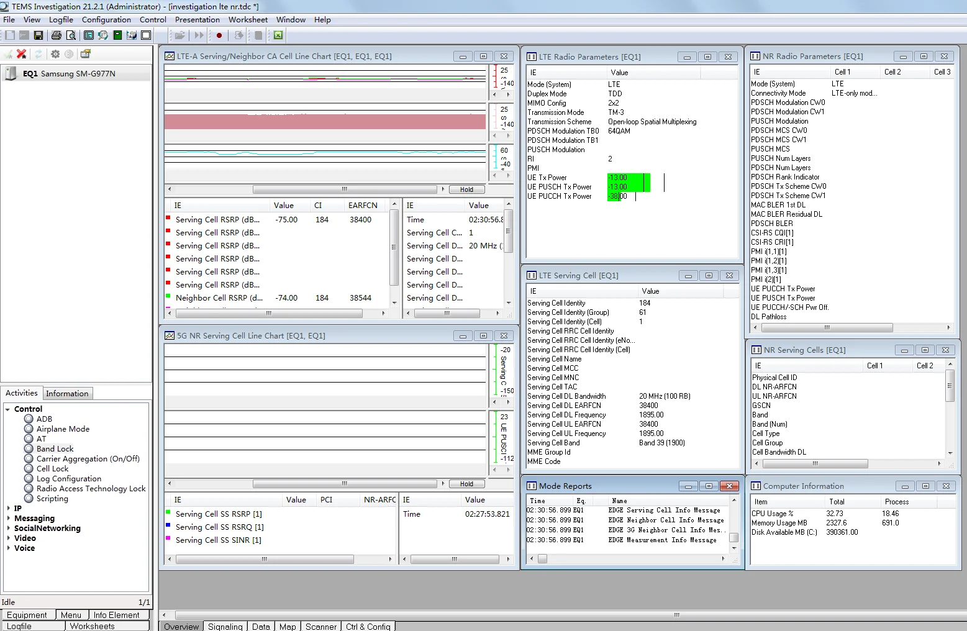Viewport: 967px width, 631px height.
Task: Collapse the Control activities group
Action: [8, 409]
